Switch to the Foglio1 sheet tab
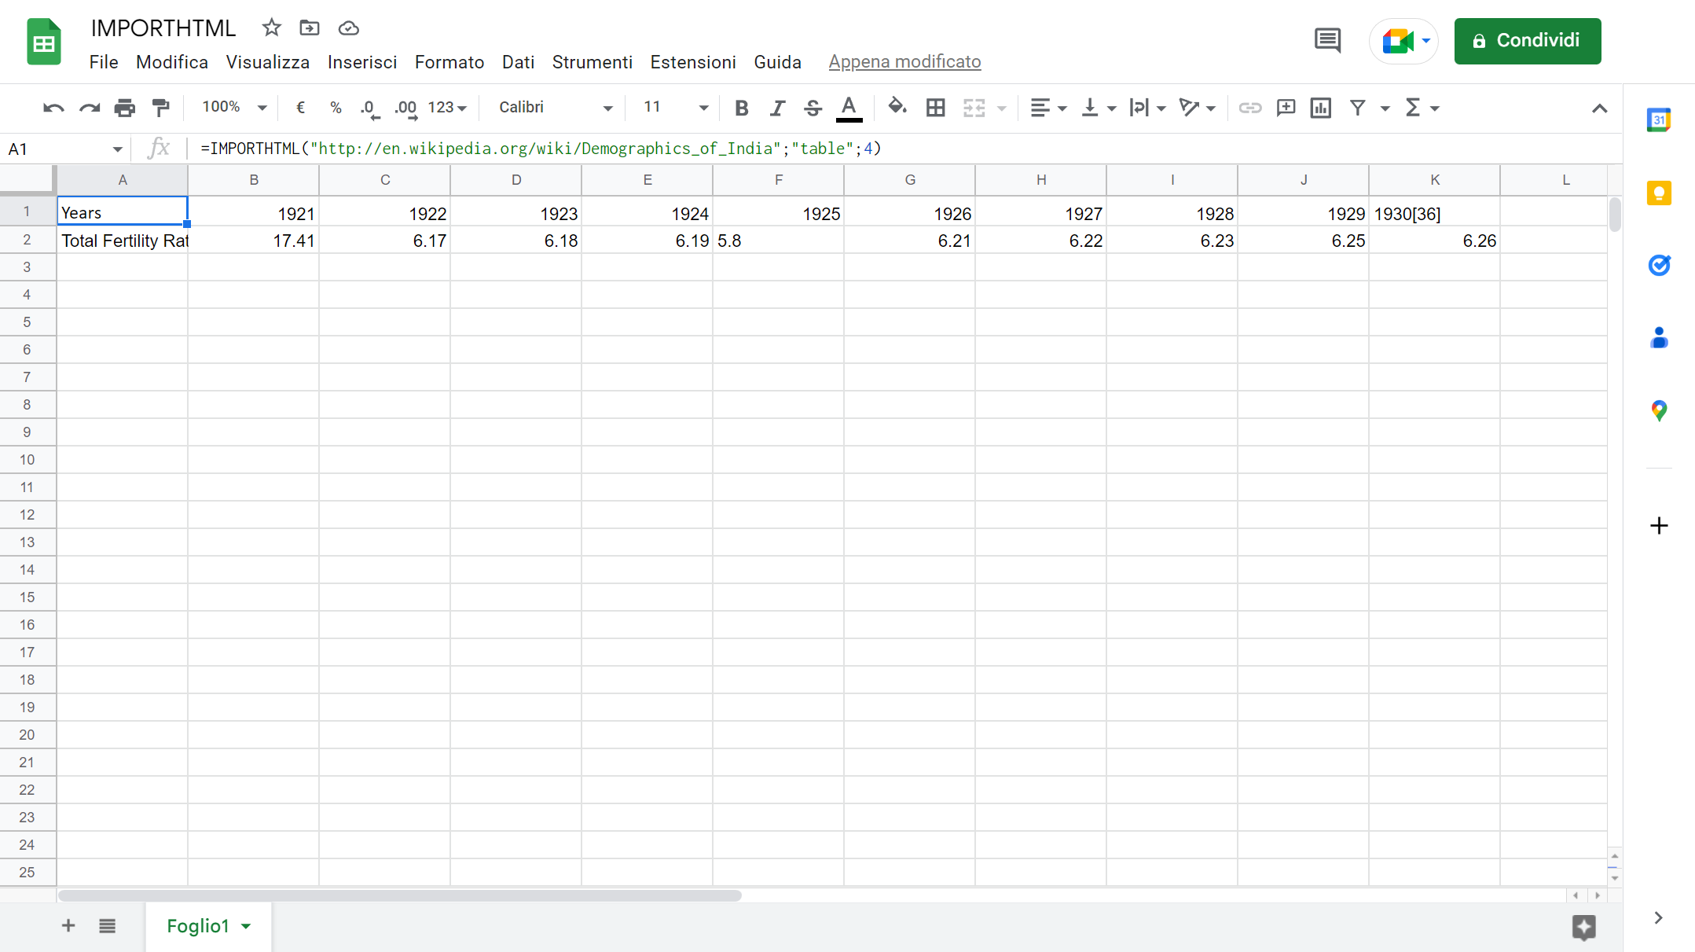The height and width of the screenshot is (952, 1695). tap(198, 926)
